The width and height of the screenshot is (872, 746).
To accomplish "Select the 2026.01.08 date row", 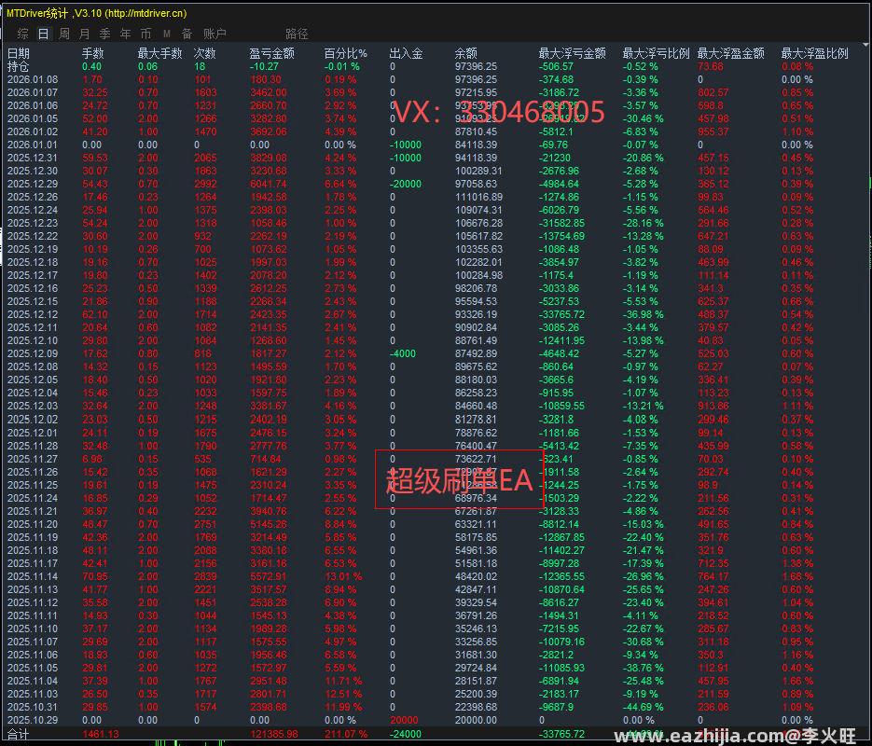I will tap(33, 79).
